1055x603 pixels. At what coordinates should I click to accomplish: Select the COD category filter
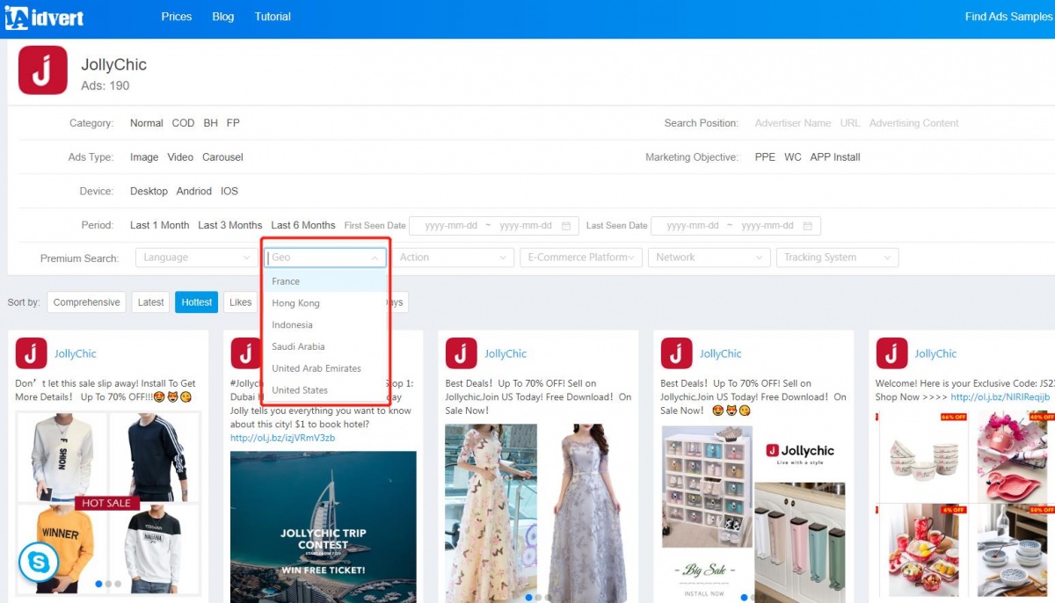coord(183,123)
